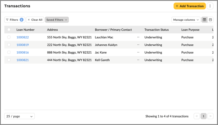Toggle the select-all header checkbox
This screenshot has height=125, width=218.
point(9,30)
